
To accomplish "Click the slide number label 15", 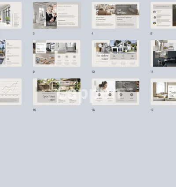I will click(34, 110).
